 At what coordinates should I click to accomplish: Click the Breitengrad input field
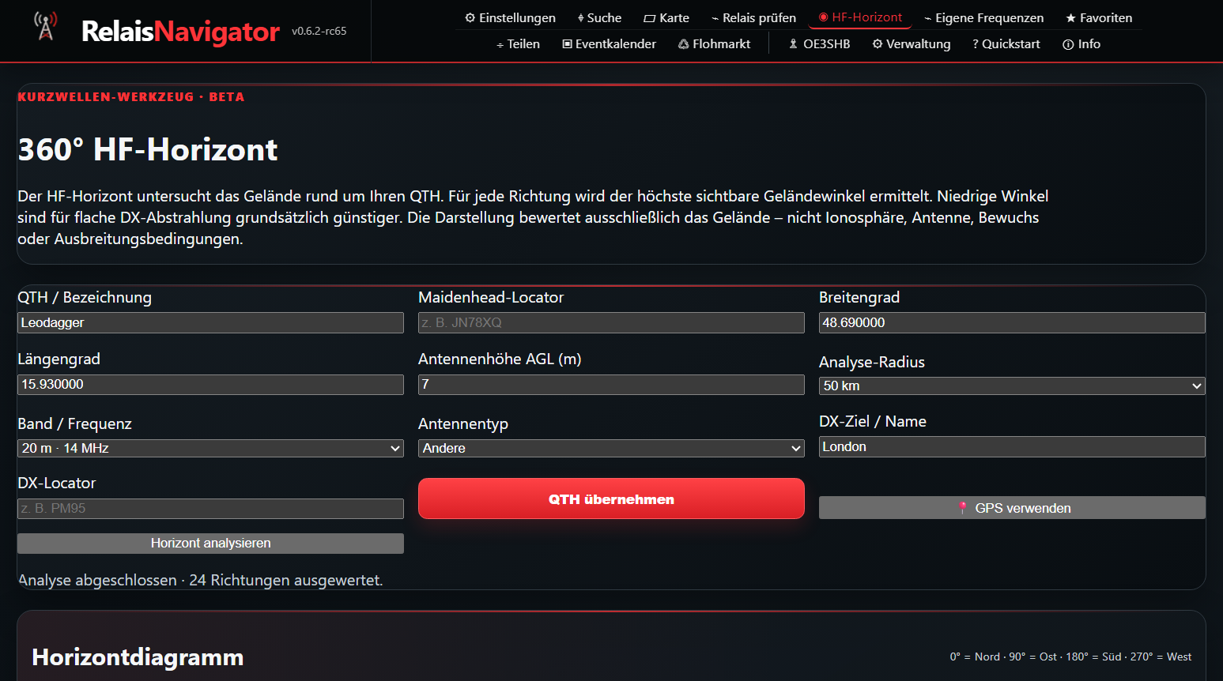[1012, 322]
